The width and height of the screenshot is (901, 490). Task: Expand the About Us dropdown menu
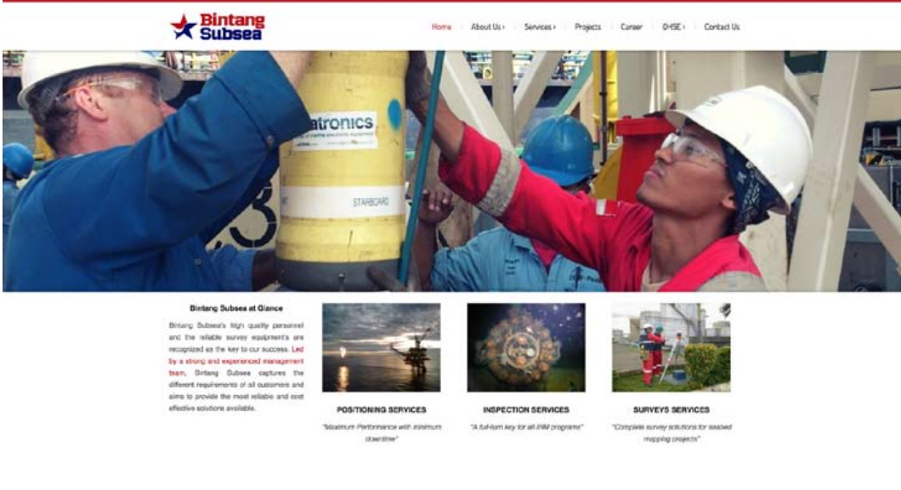(x=488, y=27)
